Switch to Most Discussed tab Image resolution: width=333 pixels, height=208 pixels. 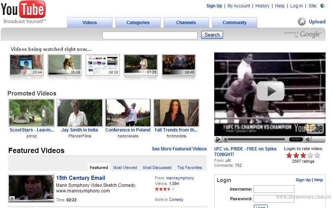click(157, 168)
